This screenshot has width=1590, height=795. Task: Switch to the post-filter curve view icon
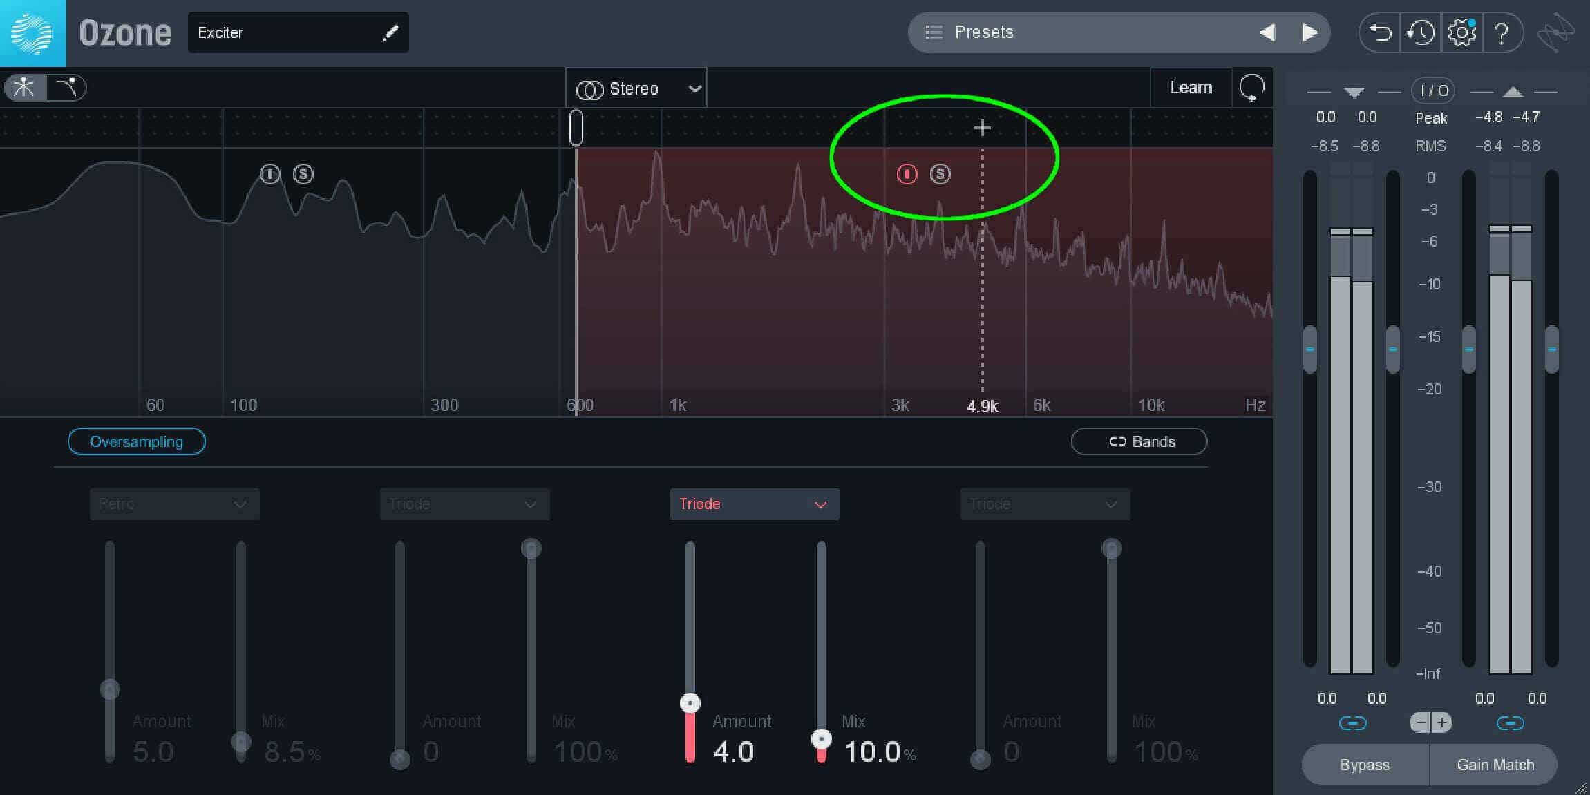point(66,88)
